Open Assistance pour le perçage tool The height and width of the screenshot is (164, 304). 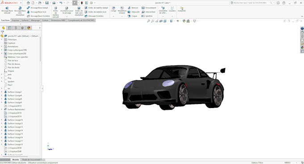pyautogui.click(x=67, y=10)
